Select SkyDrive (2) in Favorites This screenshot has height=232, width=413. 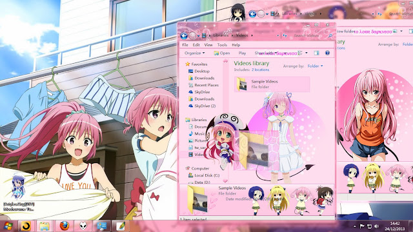(x=205, y=106)
